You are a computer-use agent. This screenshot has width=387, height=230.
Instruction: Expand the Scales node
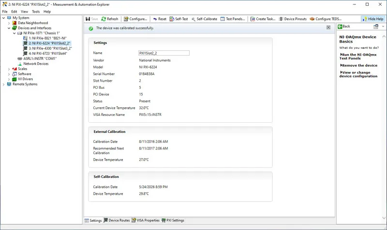point(9,69)
